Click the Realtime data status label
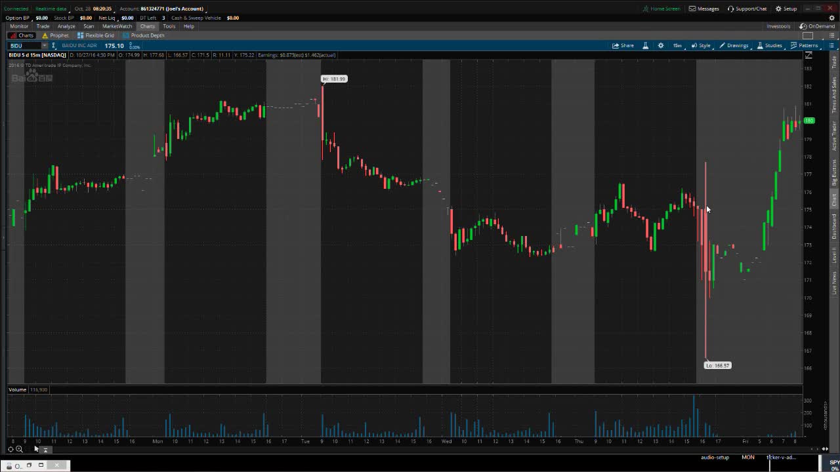This screenshot has height=472, width=840. [x=51, y=9]
